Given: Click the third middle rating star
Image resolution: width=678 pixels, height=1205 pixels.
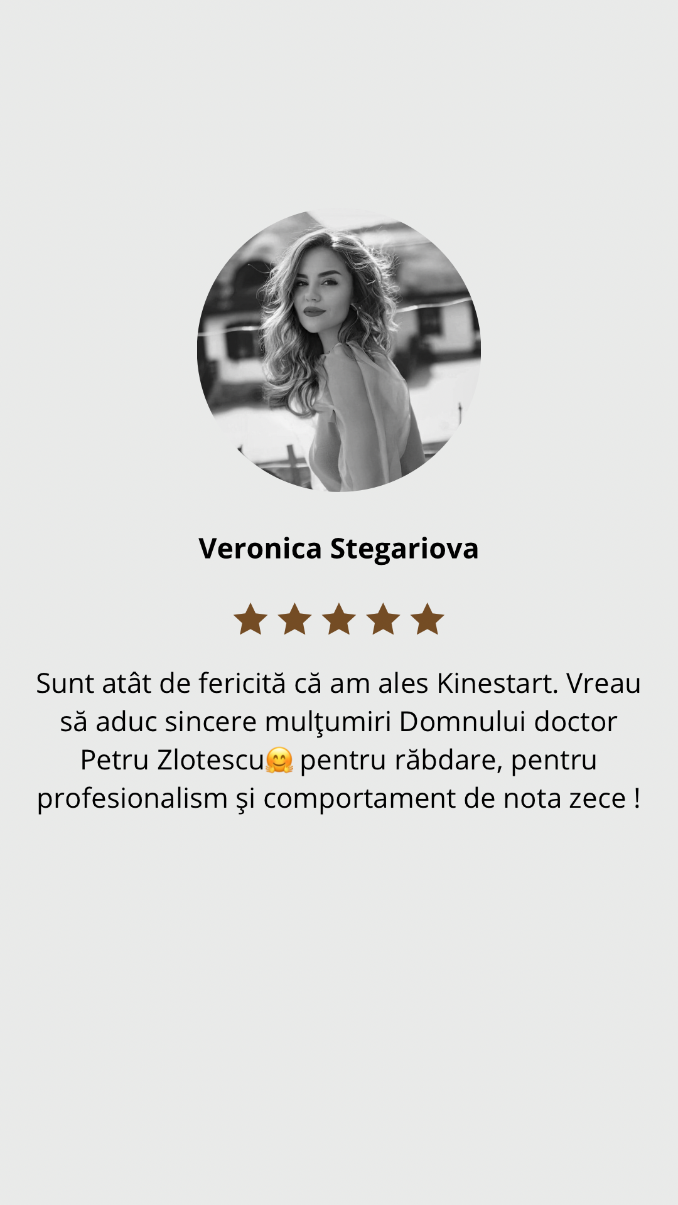Looking at the screenshot, I should (x=339, y=619).
